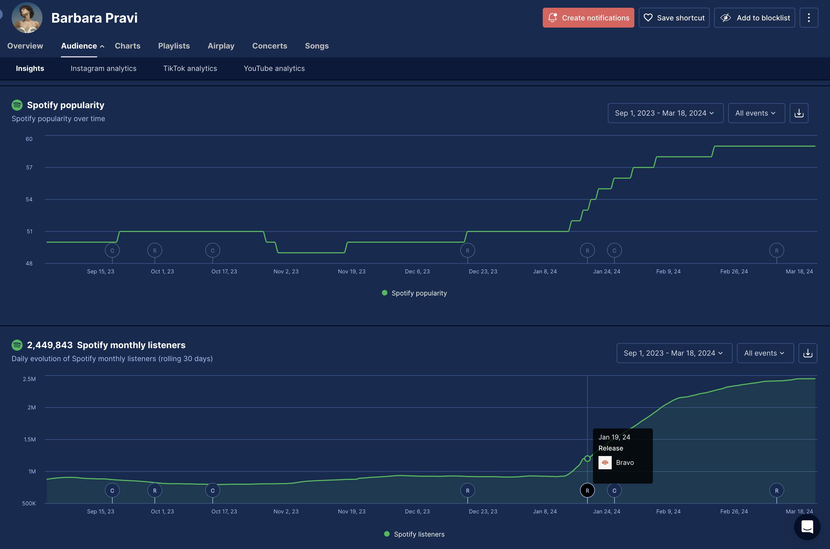Click the Save shortcut button
The height and width of the screenshot is (549, 830).
pos(674,18)
